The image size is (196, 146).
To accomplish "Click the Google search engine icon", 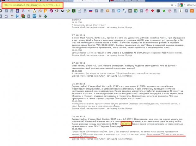I will tap(181, 5).
